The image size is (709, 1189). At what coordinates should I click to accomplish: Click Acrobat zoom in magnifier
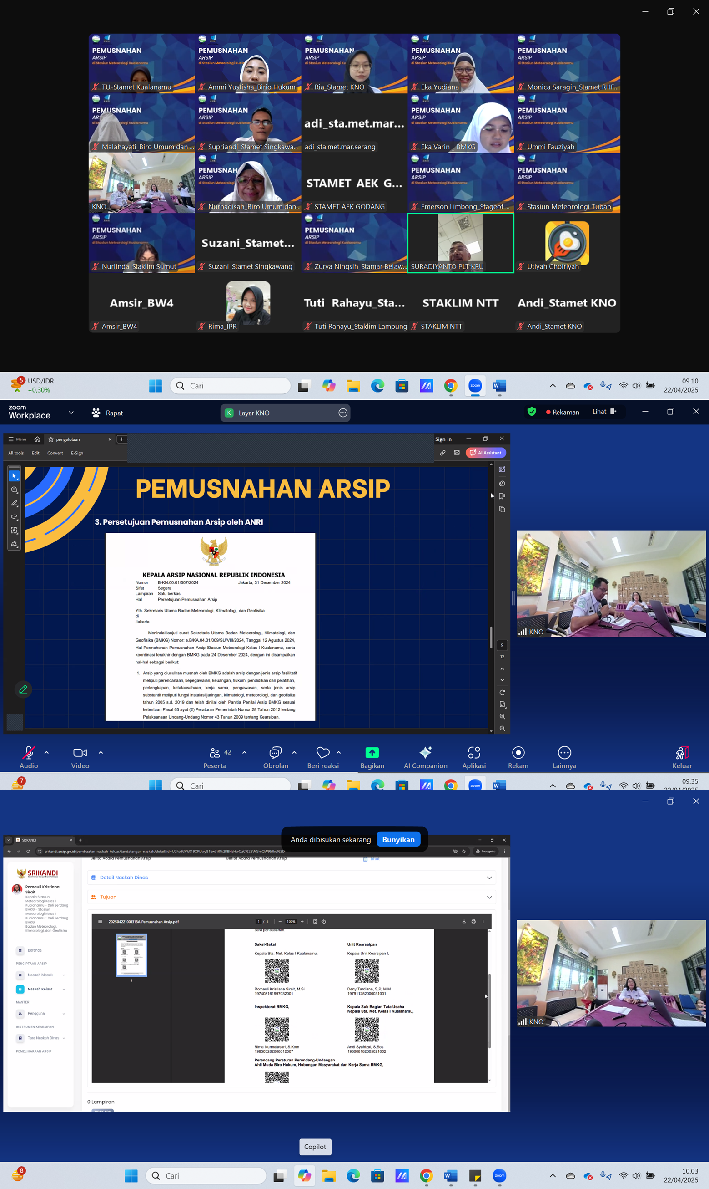[x=502, y=716]
